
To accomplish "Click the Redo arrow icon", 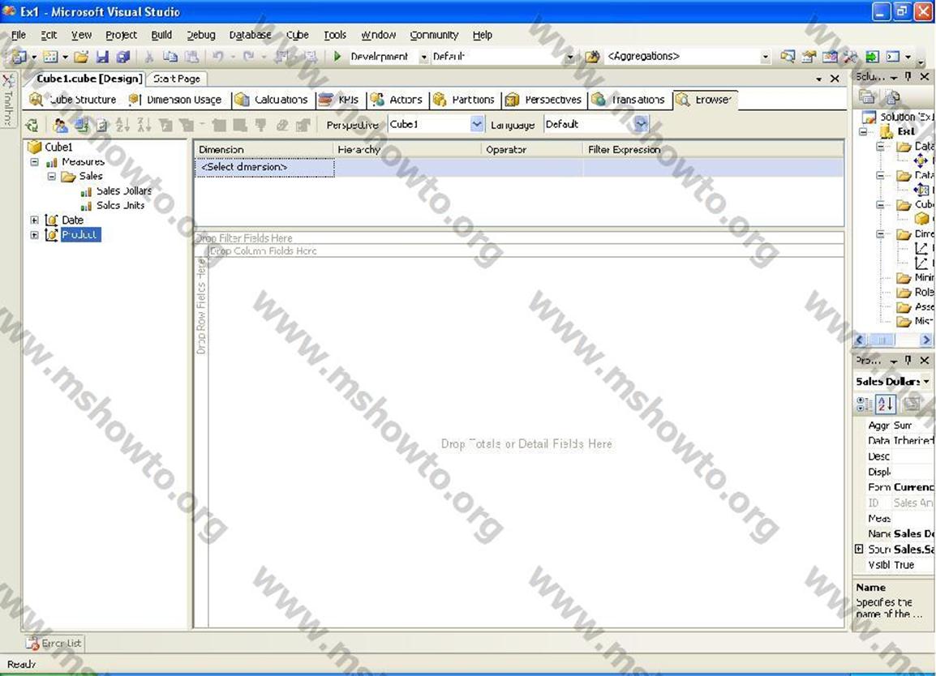I will (x=249, y=57).
